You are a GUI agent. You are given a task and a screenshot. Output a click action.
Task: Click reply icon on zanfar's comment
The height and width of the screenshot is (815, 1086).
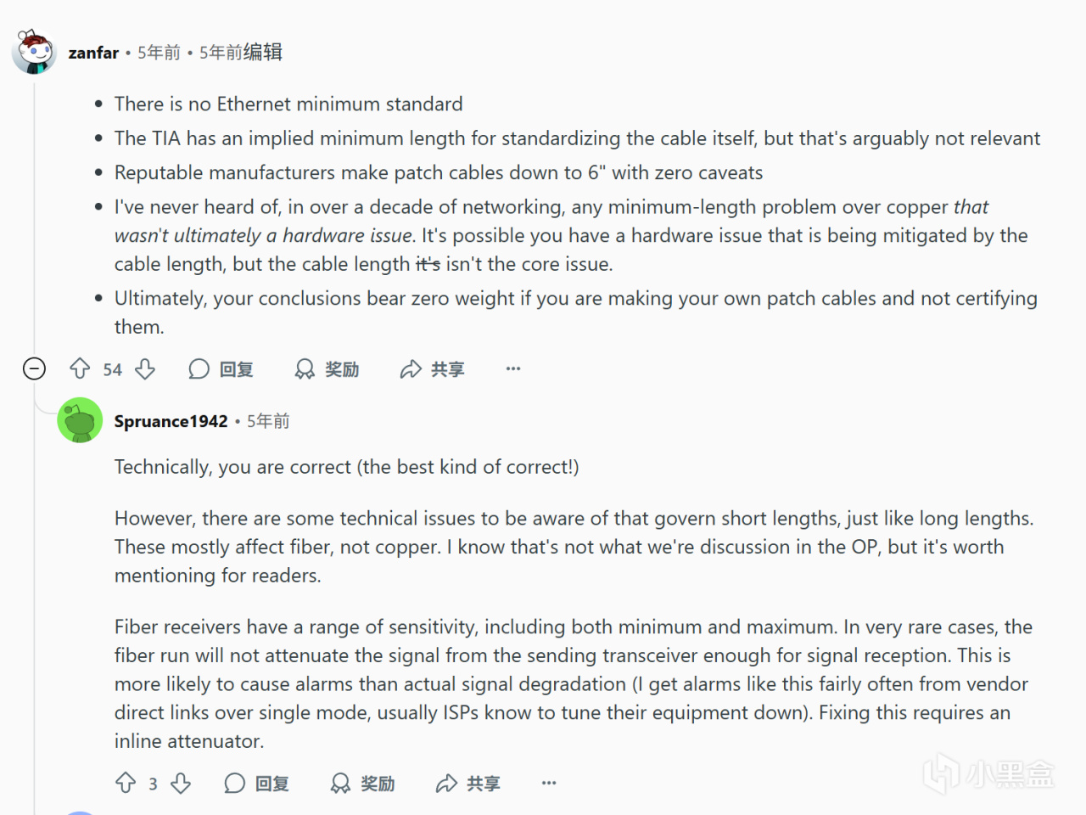(199, 368)
